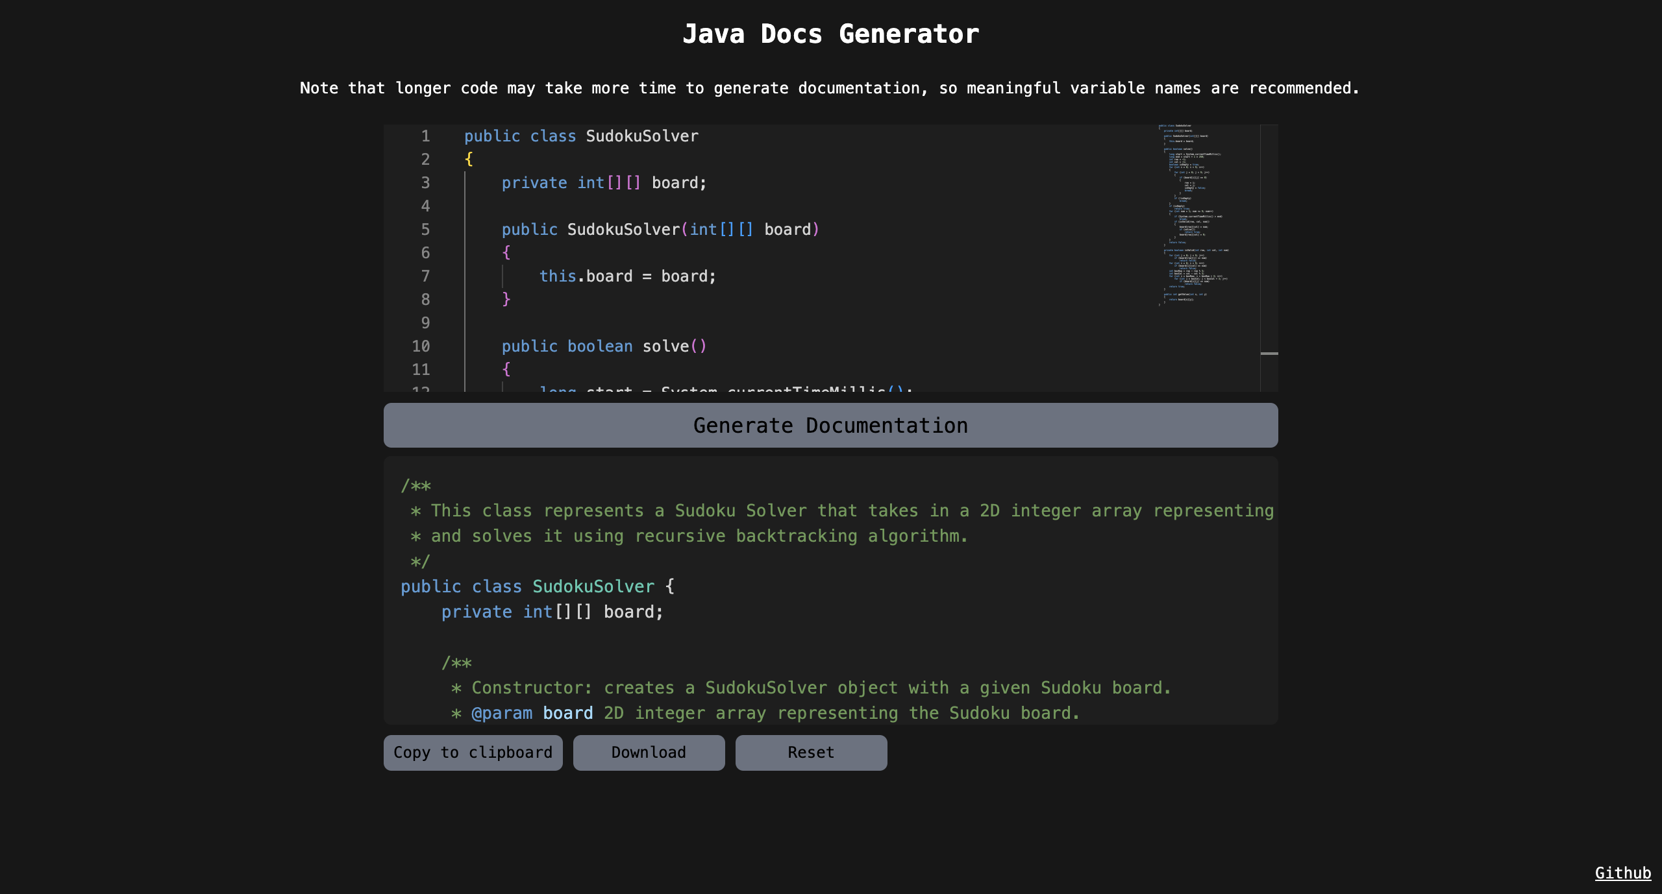
Task: Click the Download button
Action: [649, 753]
